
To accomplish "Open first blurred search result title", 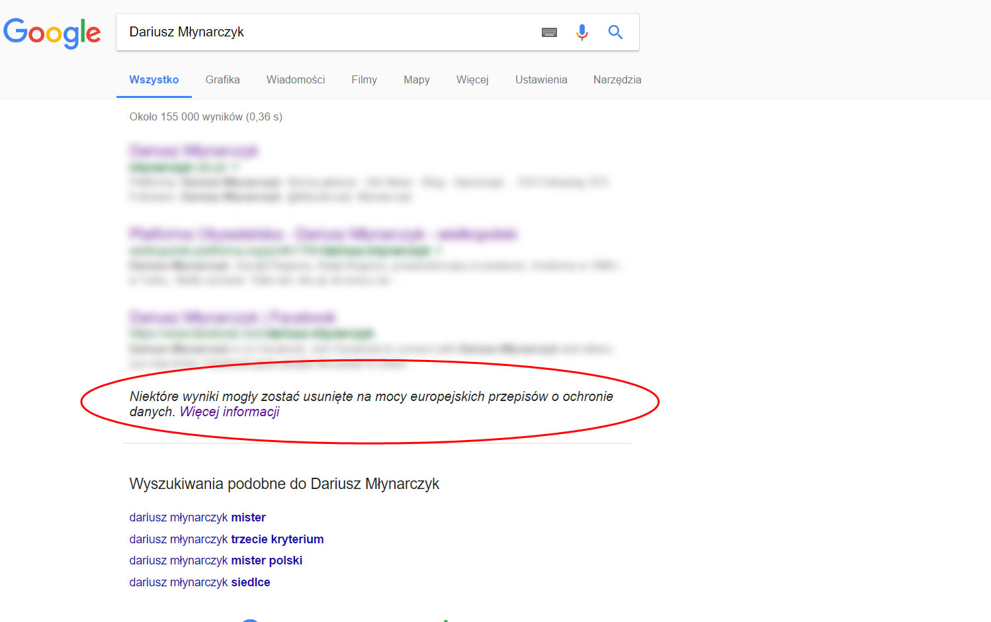I will pos(194,151).
